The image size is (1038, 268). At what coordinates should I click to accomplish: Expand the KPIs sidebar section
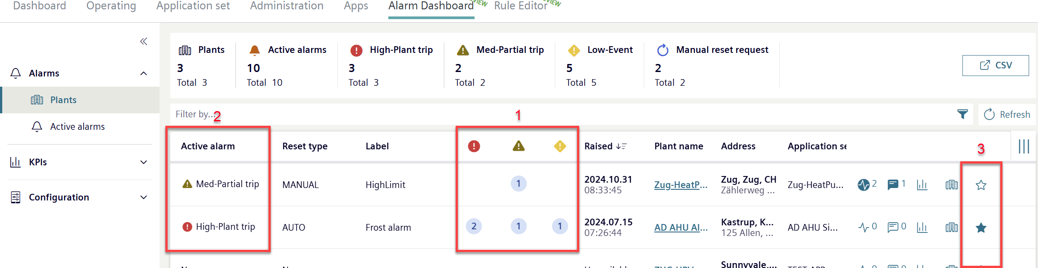point(144,162)
